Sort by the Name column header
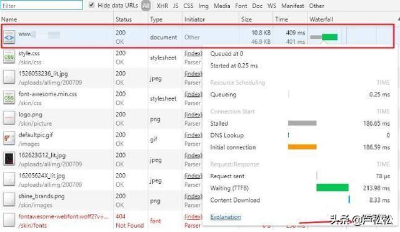 [x=57, y=19]
